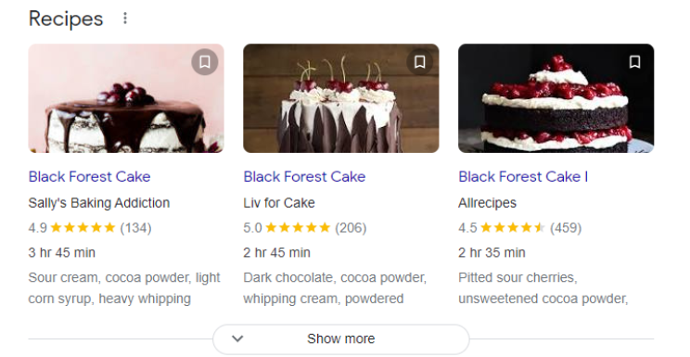Select the Allrecipes source name

(487, 203)
